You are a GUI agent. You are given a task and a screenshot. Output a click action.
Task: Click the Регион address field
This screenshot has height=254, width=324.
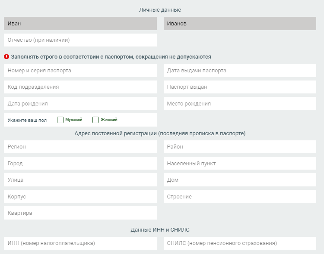(80, 147)
